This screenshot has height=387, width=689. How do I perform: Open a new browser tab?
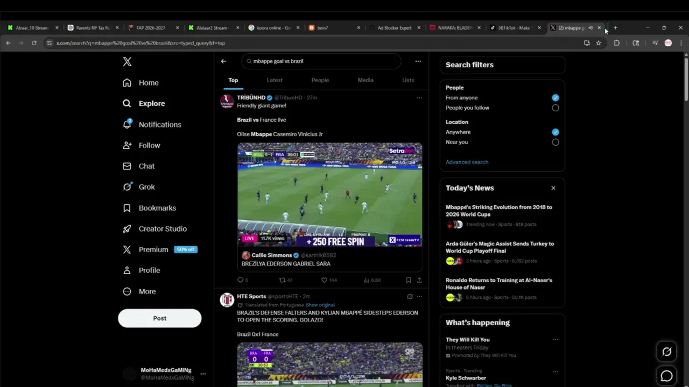[615, 28]
